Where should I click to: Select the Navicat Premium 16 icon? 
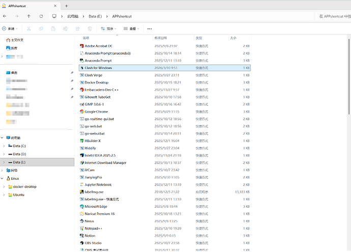coord(82,214)
